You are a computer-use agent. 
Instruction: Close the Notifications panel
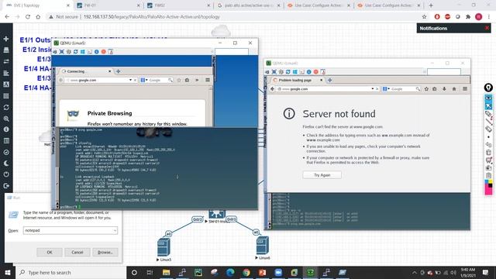(x=487, y=28)
